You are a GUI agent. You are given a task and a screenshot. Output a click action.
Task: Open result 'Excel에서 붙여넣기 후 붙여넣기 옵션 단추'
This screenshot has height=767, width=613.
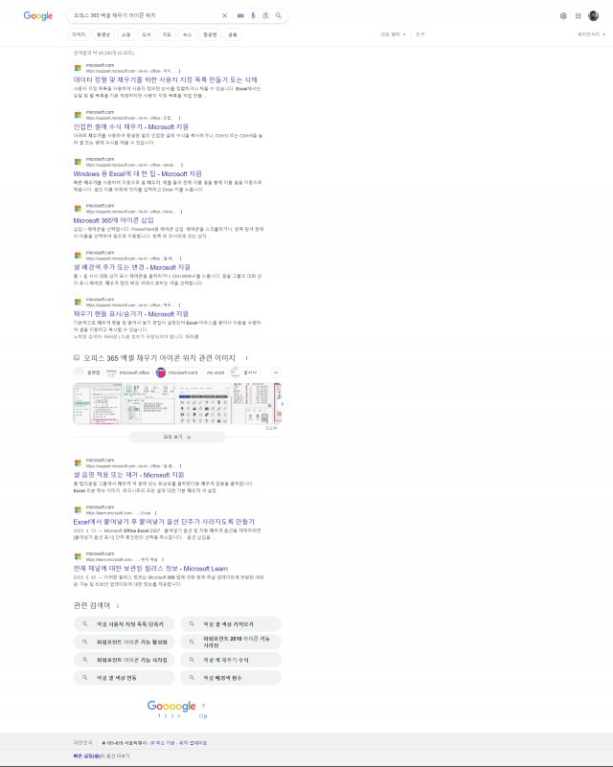[x=164, y=522]
